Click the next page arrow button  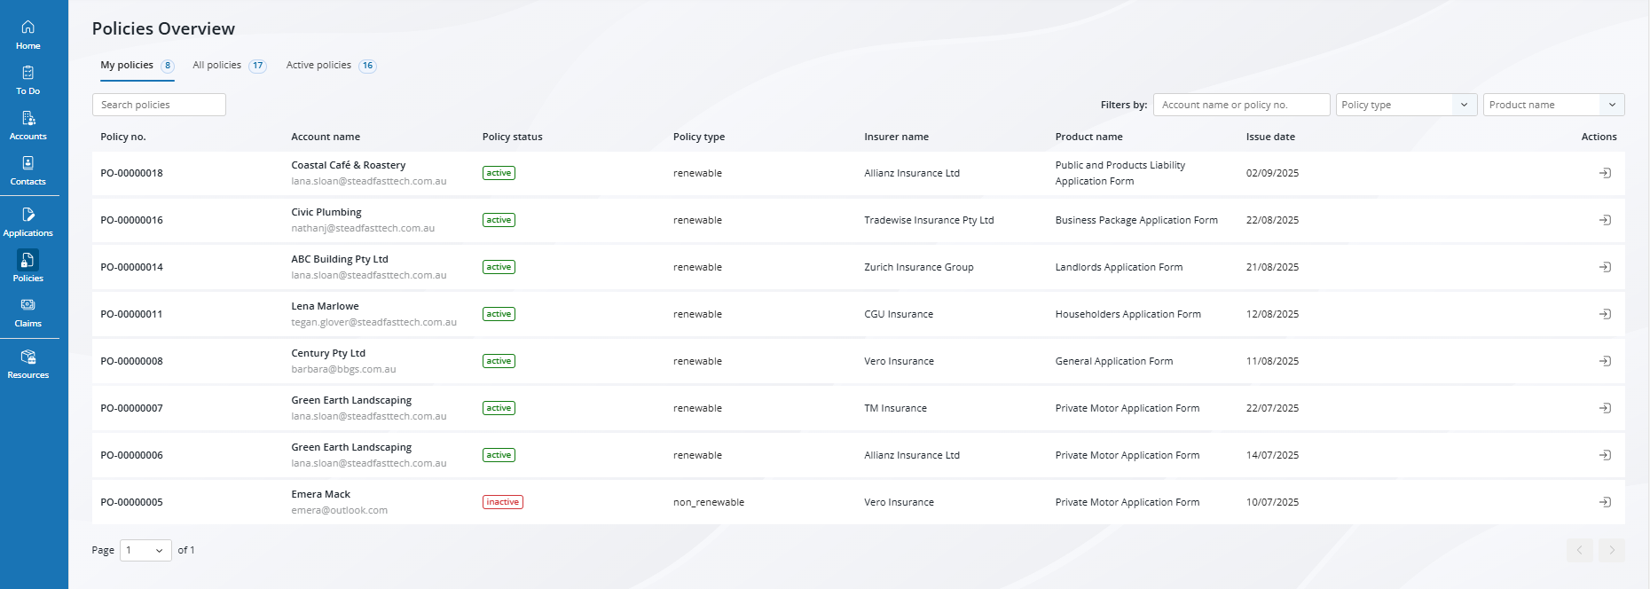(x=1612, y=550)
